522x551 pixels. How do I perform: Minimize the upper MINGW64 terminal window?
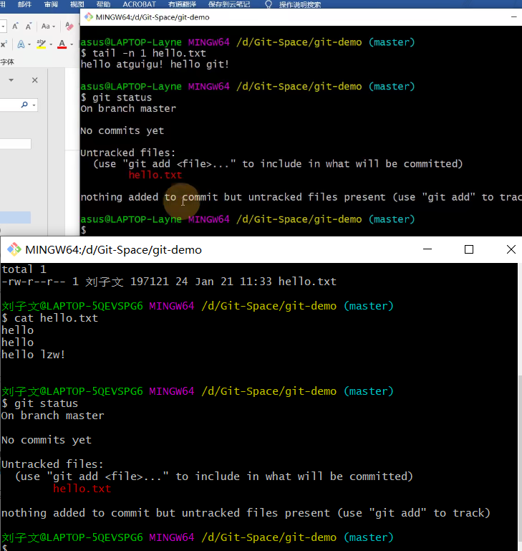pos(514,16)
